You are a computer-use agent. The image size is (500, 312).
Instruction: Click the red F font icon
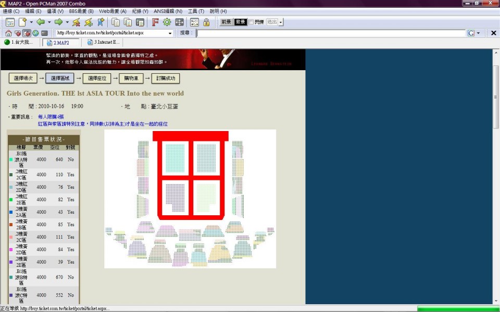(155, 22)
